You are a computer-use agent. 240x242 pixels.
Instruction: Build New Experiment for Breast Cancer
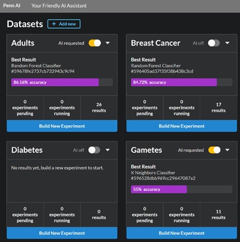(x=182, y=126)
